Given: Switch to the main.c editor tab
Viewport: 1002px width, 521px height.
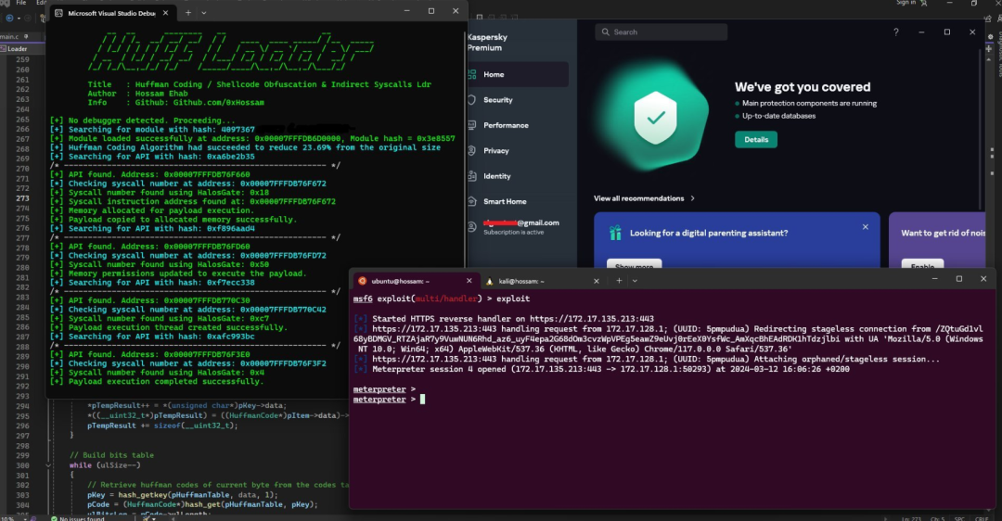Looking at the screenshot, I should (9, 36).
